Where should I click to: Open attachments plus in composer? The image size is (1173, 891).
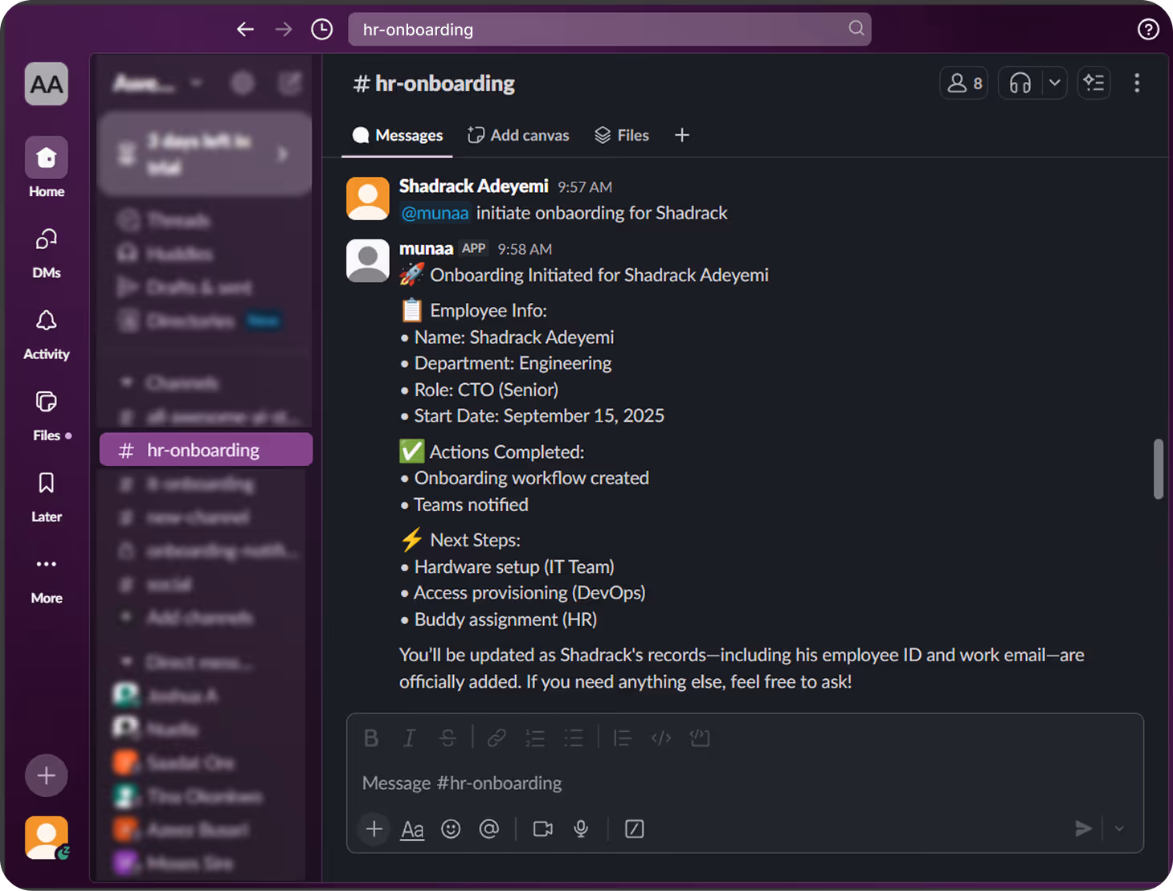tap(374, 828)
